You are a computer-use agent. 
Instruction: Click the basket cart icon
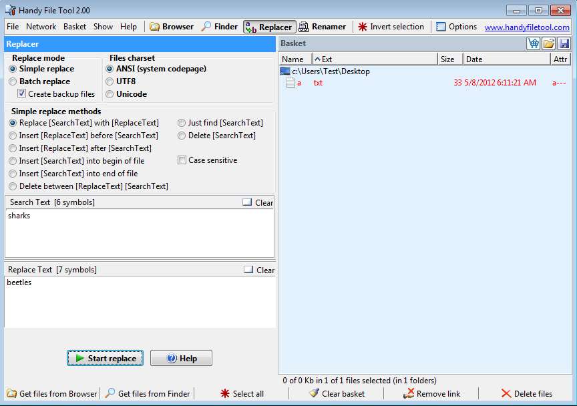tap(533, 43)
